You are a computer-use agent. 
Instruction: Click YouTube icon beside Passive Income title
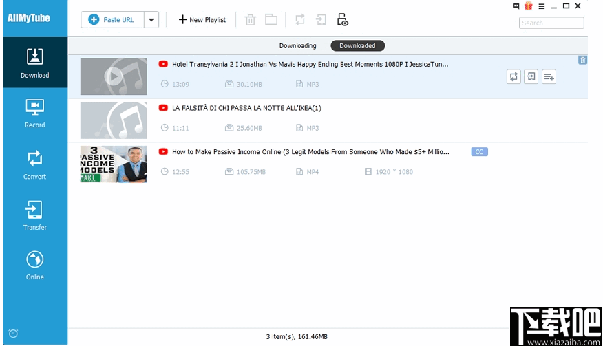point(163,152)
